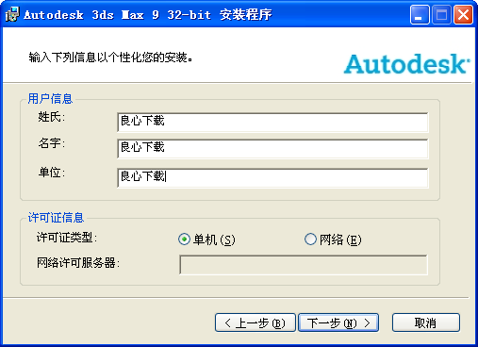Select the 网络(E) license radio button
Viewport: 478px width, 347px height.
pyautogui.click(x=310, y=240)
